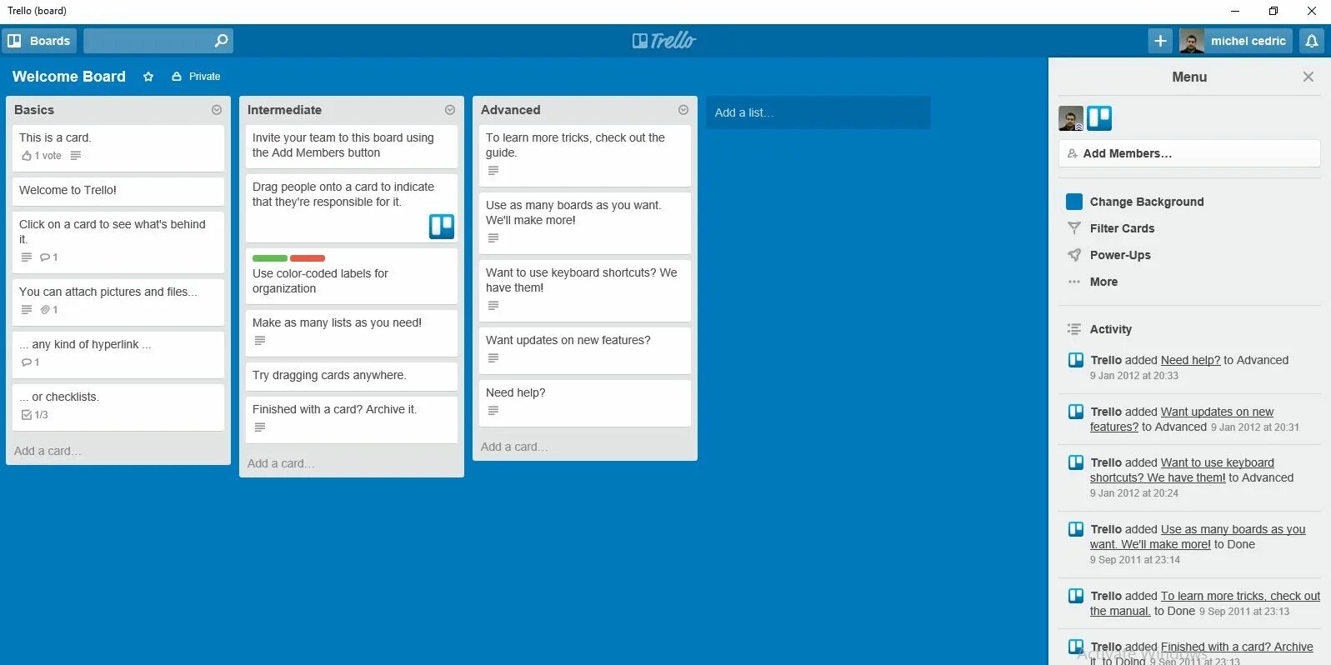Screen dimensions: 1331x665
Task: Click attachment paperclip on 'attach pictures' card
Action: click(x=45, y=310)
